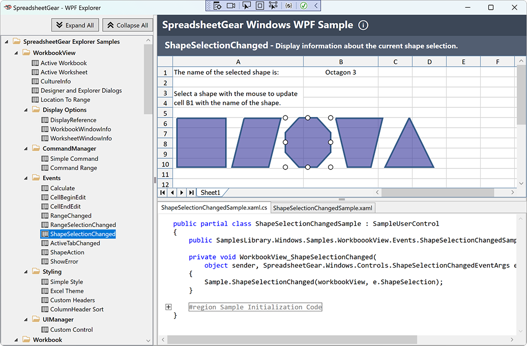The width and height of the screenshot is (527, 346).
Task: Click top-middle resize handle of octagon
Action: pos(308,118)
